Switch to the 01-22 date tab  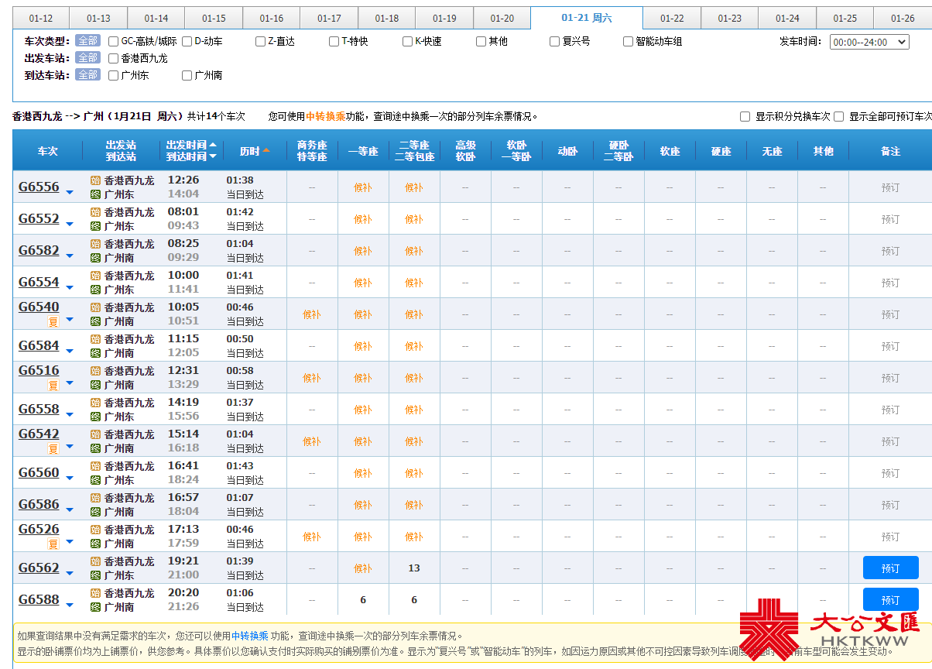pos(672,19)
